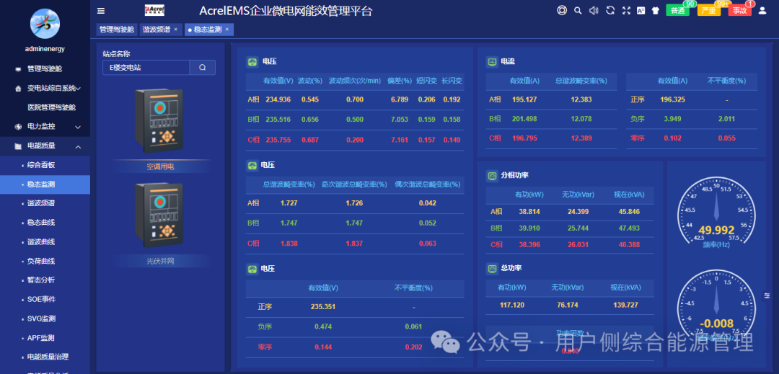Search station name with magnifier button
This screenshot has width=779, height=374.
202,68
